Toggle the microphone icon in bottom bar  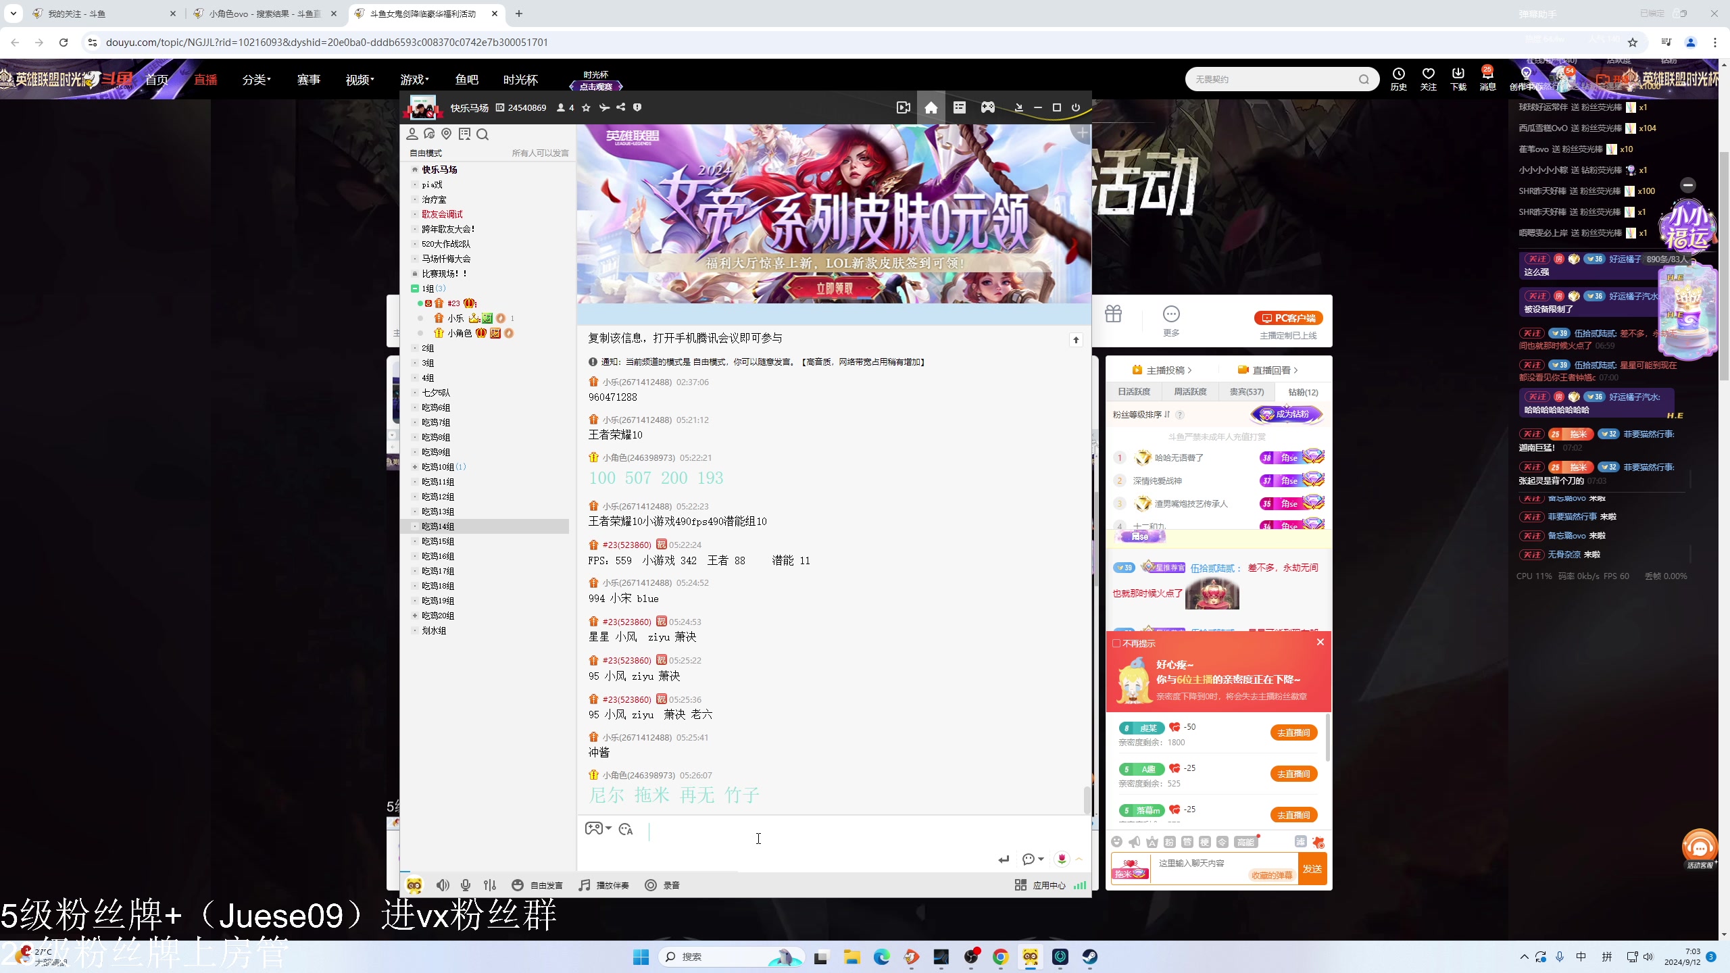click(466, 885)
